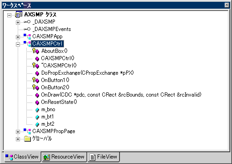Click the OnDraw method icon
The height and width of the screenshot is (164, 232).
coord(37,95)
